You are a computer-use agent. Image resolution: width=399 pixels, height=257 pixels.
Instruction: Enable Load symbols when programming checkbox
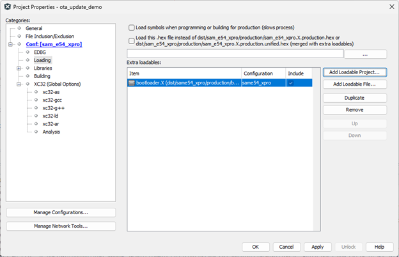132,27
